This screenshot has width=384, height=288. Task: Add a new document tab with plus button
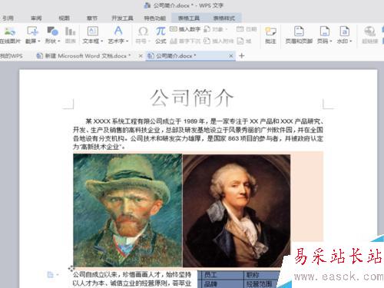242,56
